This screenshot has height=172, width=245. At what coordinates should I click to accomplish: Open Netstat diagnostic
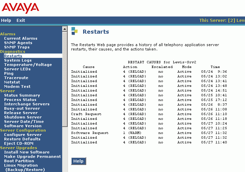12,82
